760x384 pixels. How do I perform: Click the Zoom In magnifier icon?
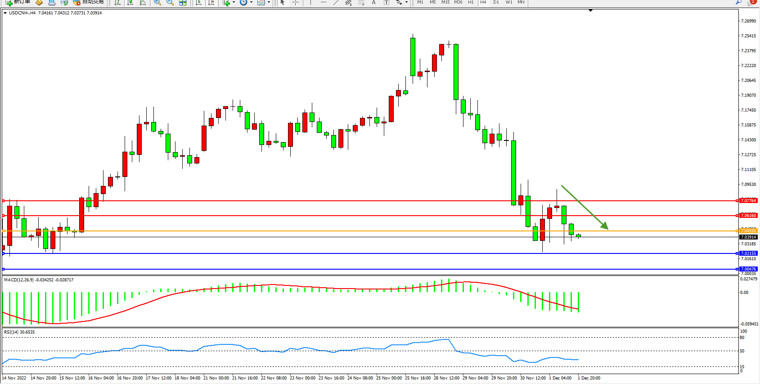[x=157, y=2]
